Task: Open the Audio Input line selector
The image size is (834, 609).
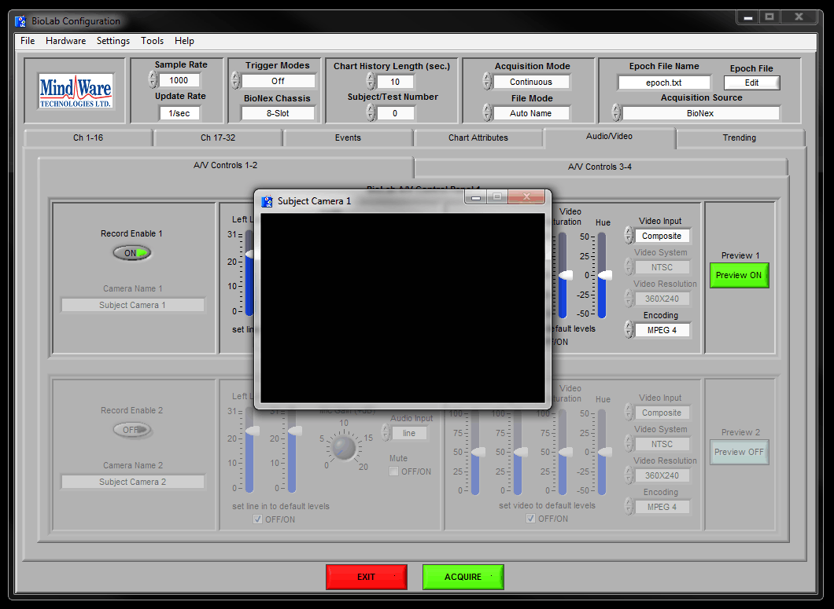Action: (x=409, y=433)
